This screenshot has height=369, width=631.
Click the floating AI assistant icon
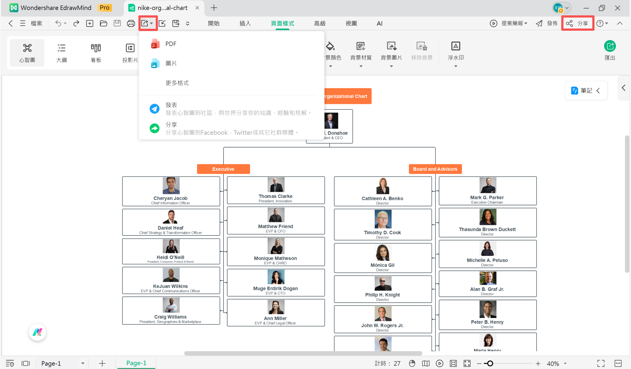(x=37, y=332)
